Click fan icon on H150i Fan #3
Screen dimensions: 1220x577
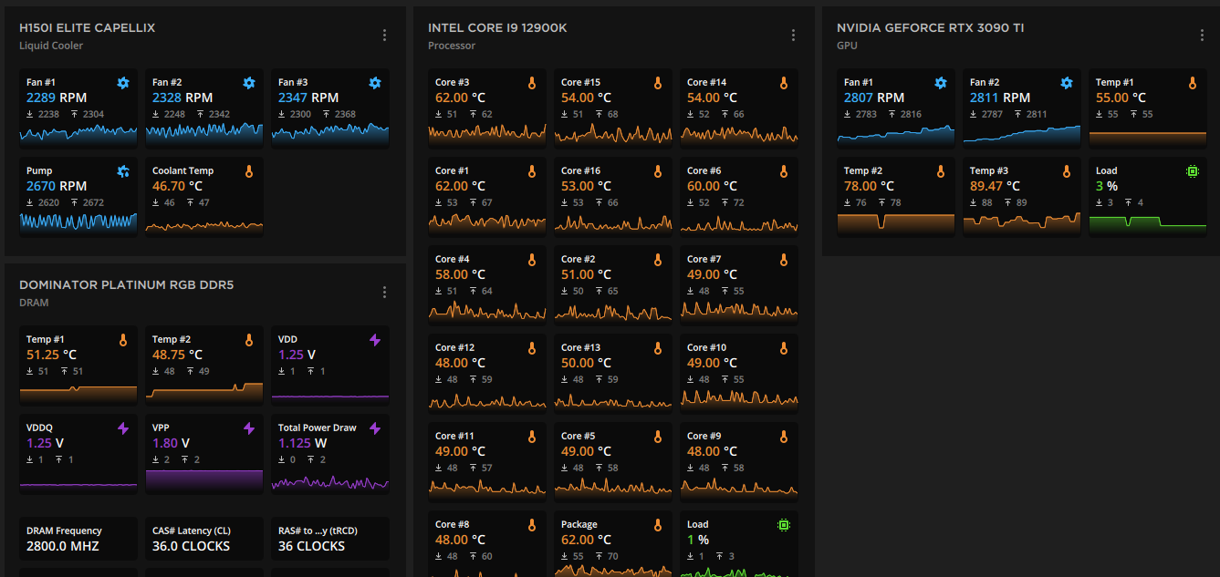coord(375,83)
